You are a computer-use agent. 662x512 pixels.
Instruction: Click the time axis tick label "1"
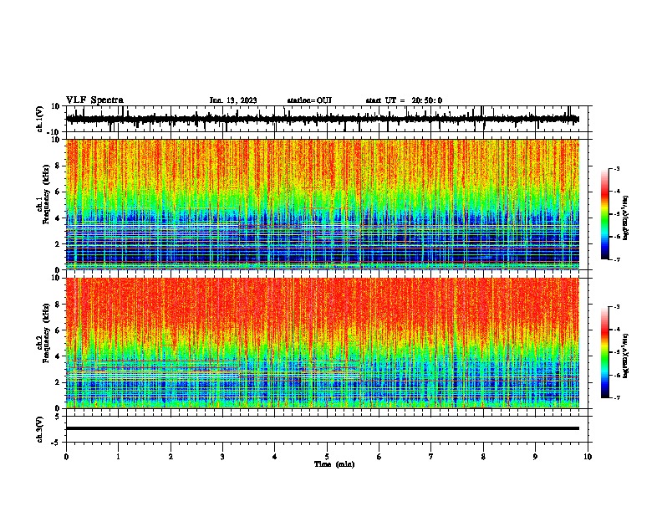(118, 457)
